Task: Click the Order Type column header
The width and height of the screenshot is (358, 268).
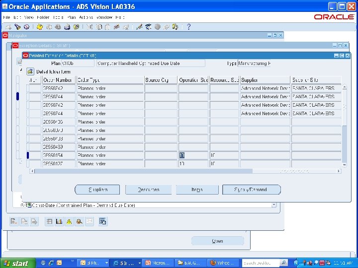Action: [x=110, y=80]
